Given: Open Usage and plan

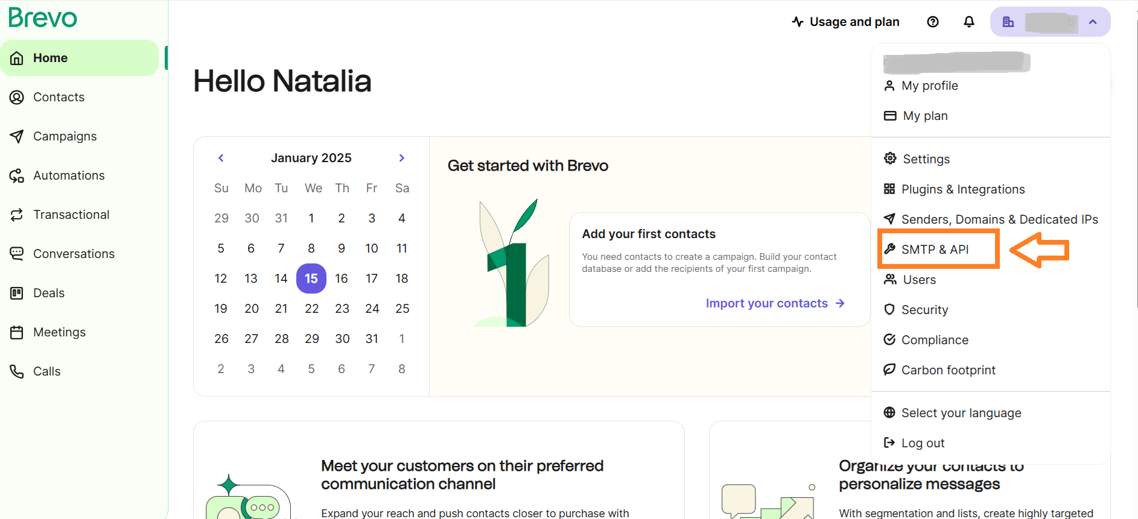Looking at the screenshot, I should [845, 22].
